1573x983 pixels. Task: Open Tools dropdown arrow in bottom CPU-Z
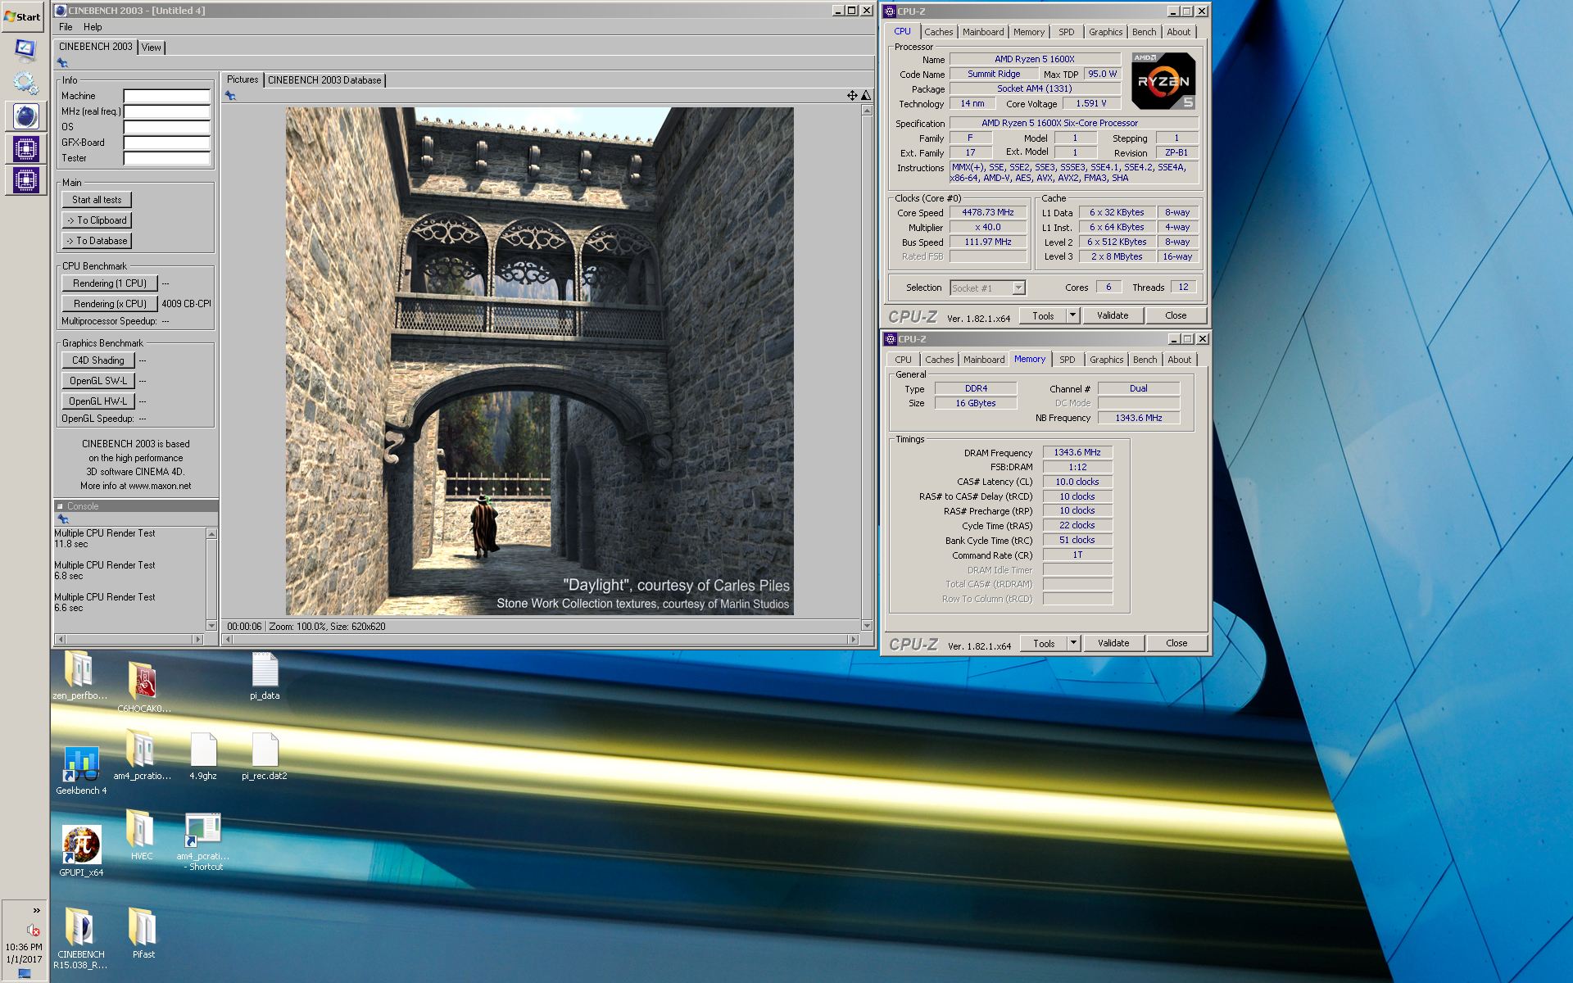pyautogui.click(x=1072, y=643)
